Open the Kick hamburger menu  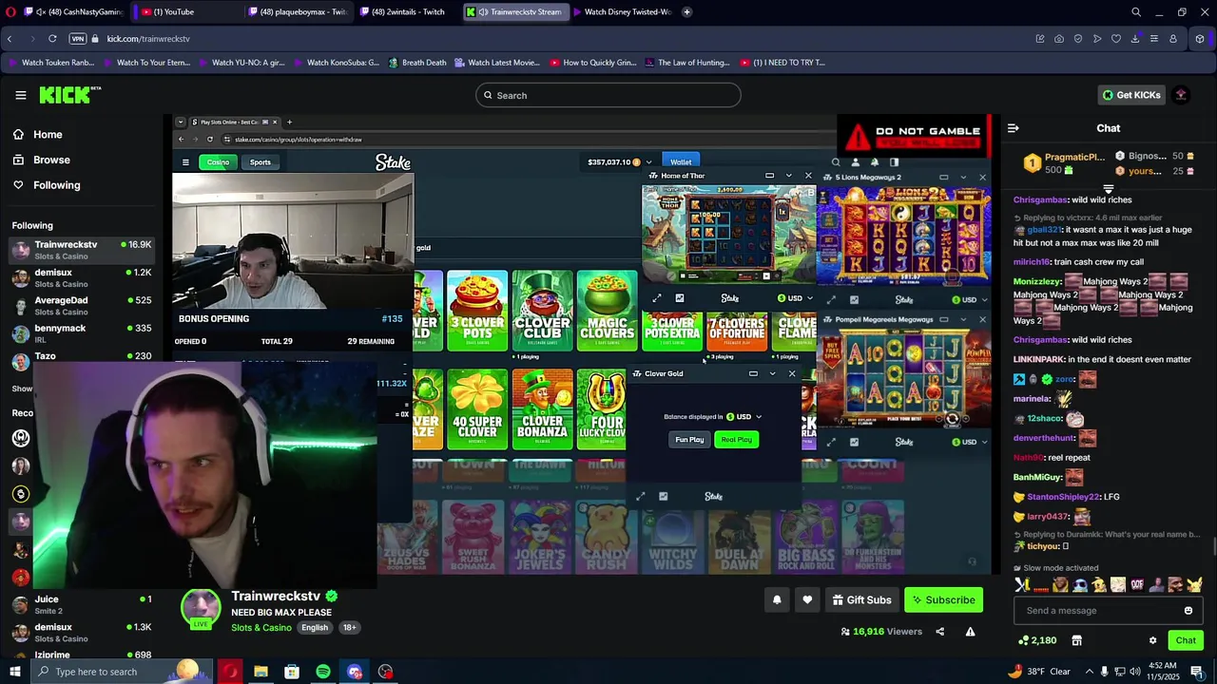tap(20, 95)
